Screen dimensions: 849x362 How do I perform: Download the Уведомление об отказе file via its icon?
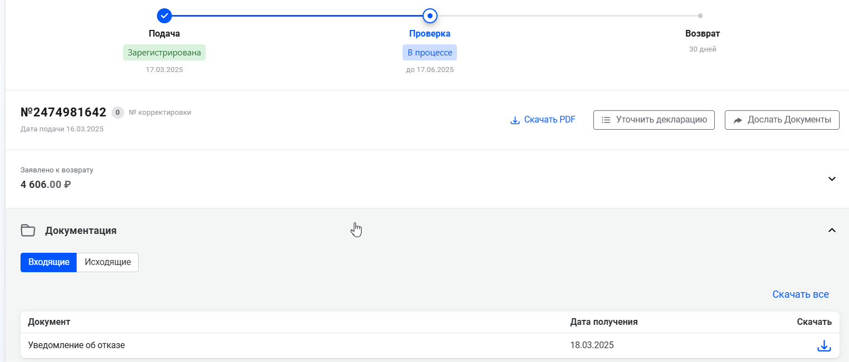tap(824, 345)
